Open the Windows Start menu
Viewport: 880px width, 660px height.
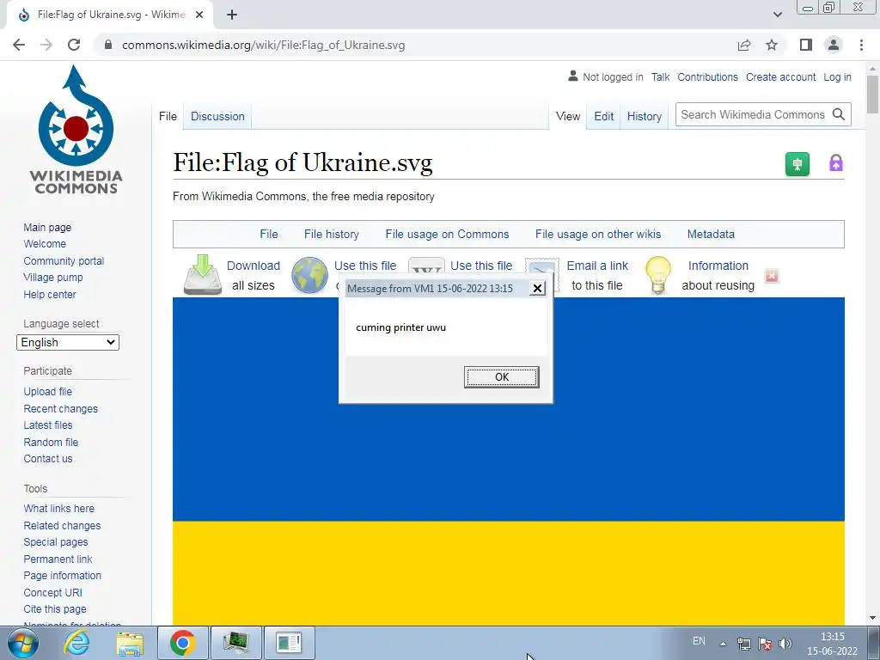tap(21, 643)
